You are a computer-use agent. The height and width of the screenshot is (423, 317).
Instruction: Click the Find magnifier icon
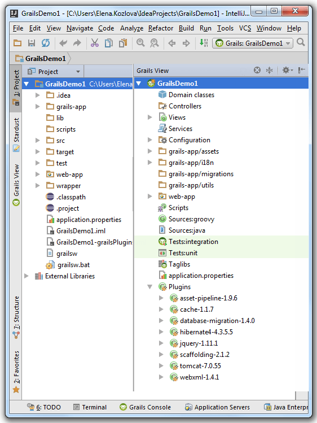tap(140, 43)
